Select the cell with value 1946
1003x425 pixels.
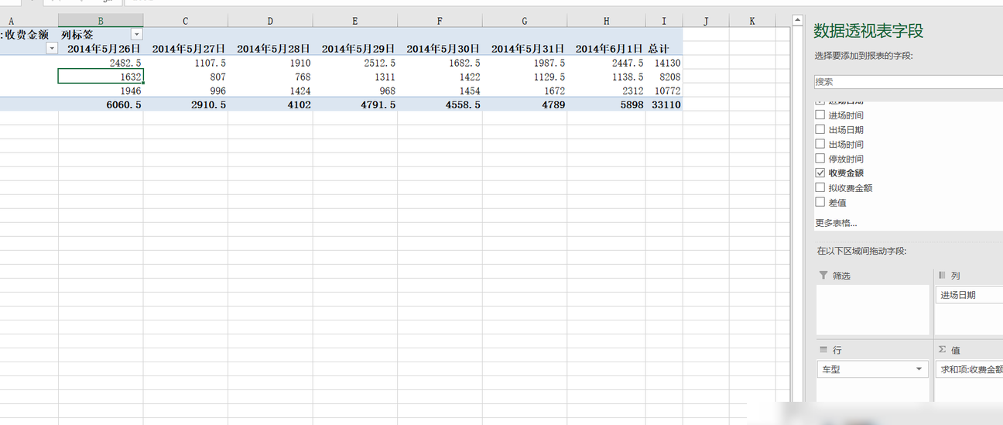(101, 91)
